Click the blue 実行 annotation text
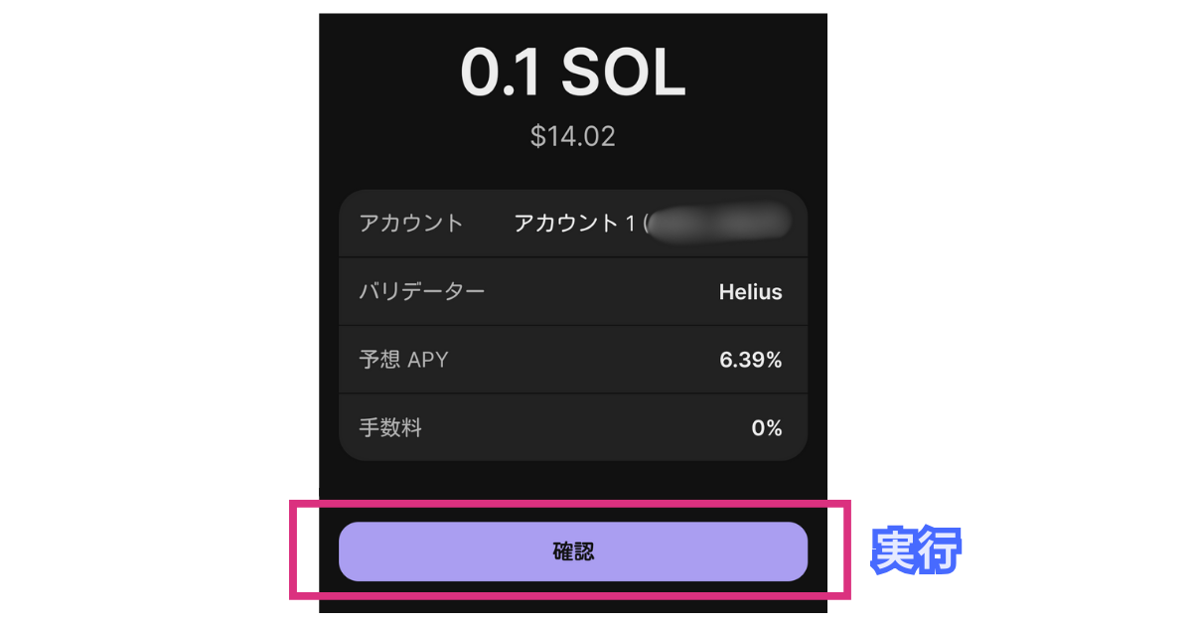The width and height of the screenshot is (1192, 626). 915,550
